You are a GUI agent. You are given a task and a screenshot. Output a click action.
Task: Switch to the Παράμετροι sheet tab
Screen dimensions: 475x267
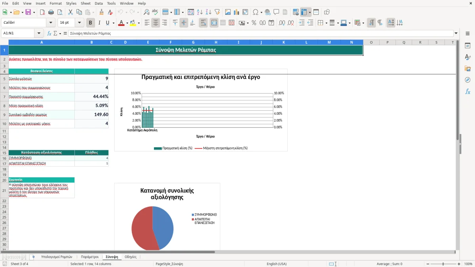point(90,257)
